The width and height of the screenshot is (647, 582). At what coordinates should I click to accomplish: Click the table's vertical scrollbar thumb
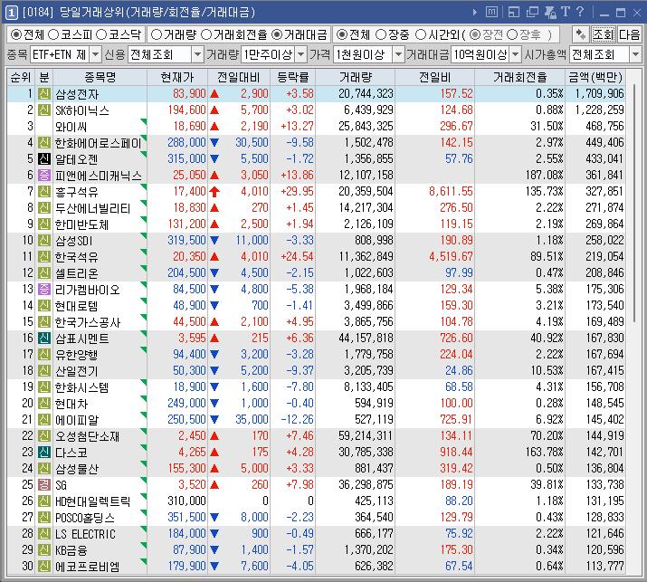pyautogui.click(x=634, y=205)
